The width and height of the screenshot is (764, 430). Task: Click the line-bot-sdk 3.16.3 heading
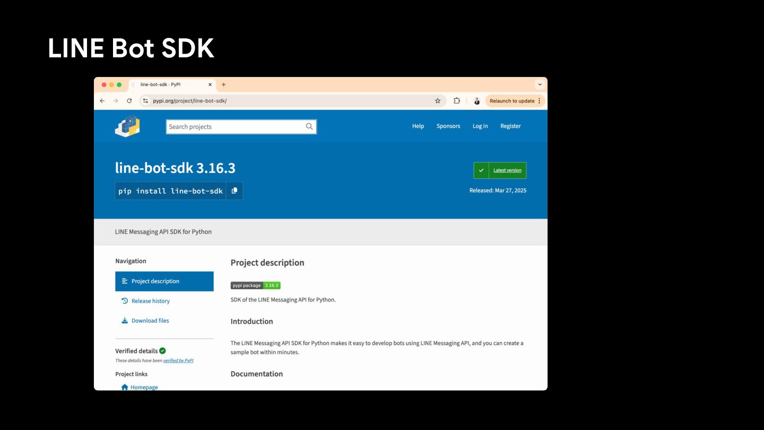pyautogui.click(x=175, y=168)
